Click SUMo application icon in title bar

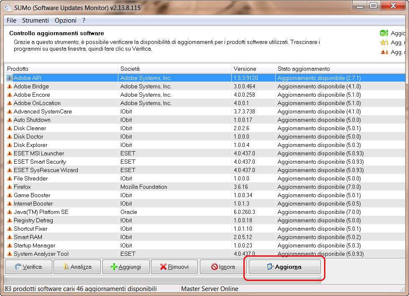click(8, 8)
